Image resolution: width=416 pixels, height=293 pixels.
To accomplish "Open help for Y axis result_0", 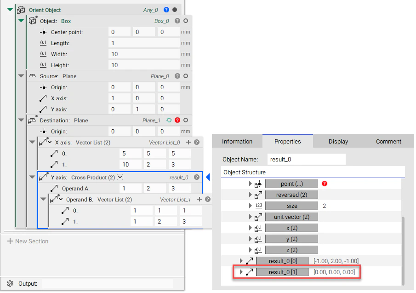I will (197, 177).
